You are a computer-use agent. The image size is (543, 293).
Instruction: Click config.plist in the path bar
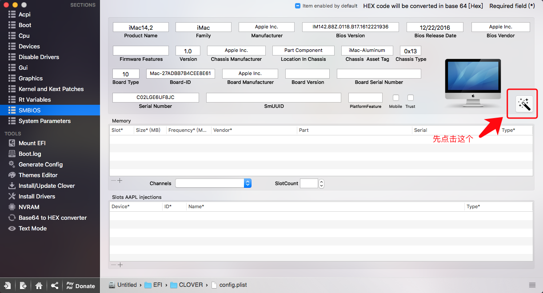pos(229,285)
